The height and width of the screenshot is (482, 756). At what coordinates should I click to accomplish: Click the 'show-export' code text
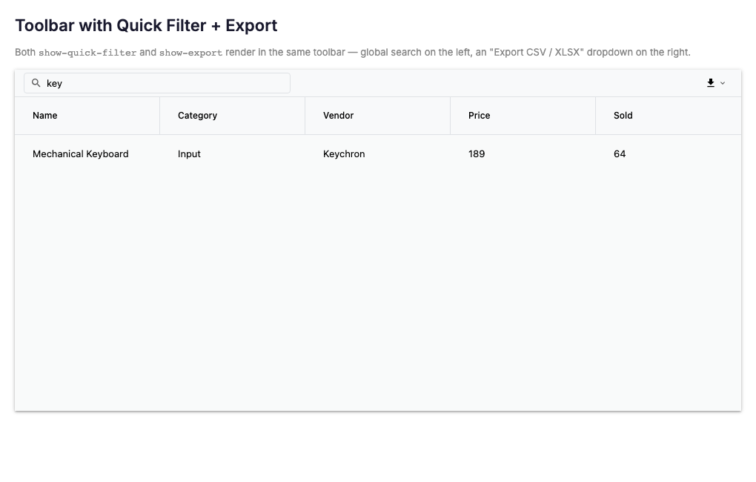point(191,53)
